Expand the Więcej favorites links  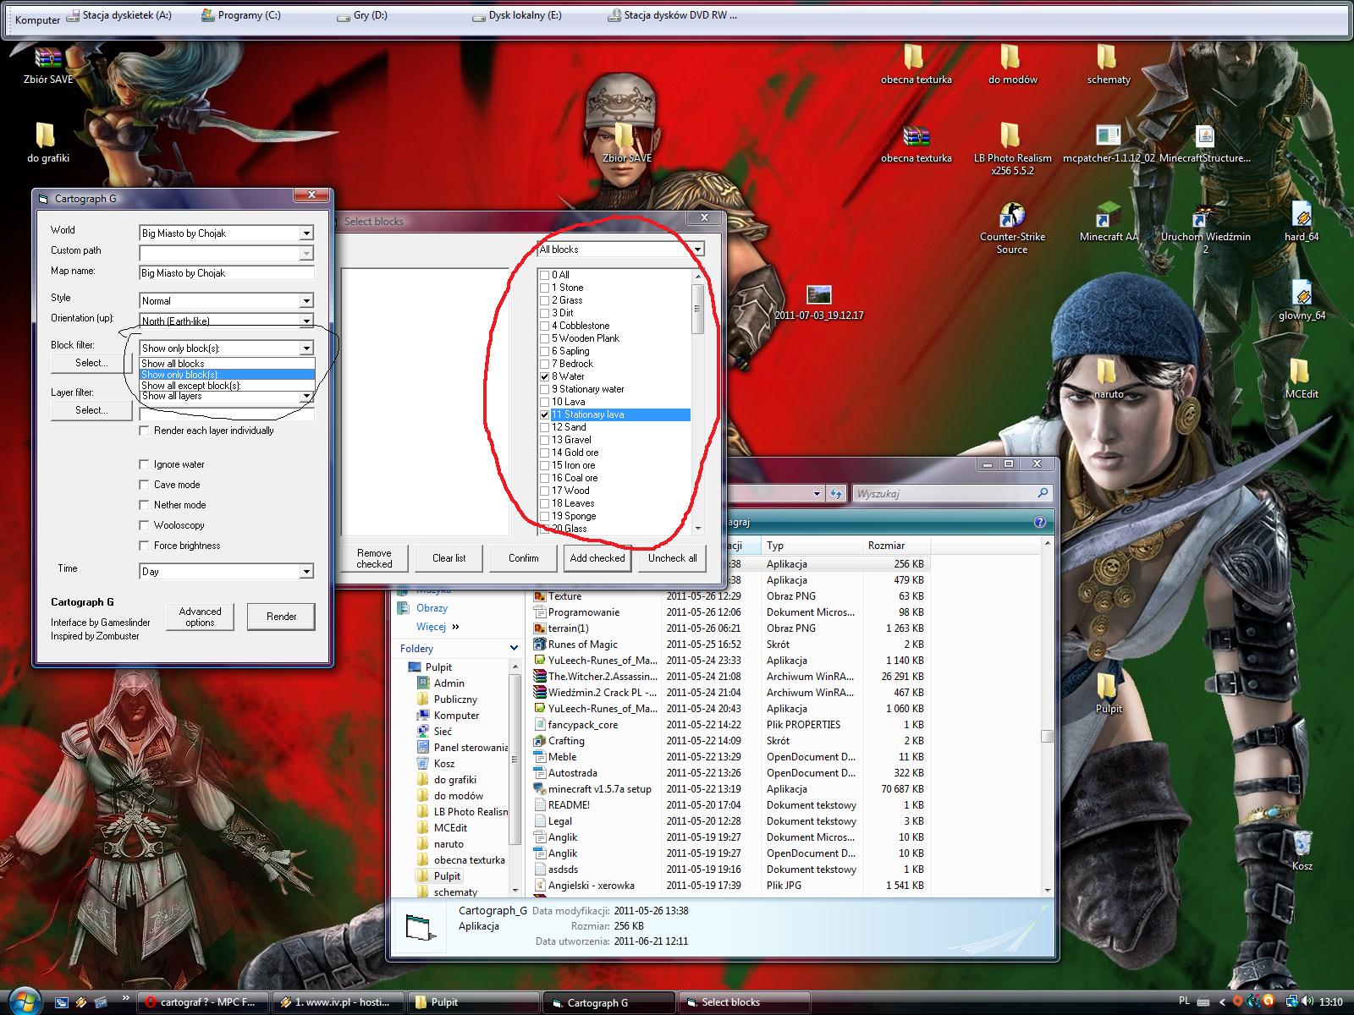coord(438,627)
